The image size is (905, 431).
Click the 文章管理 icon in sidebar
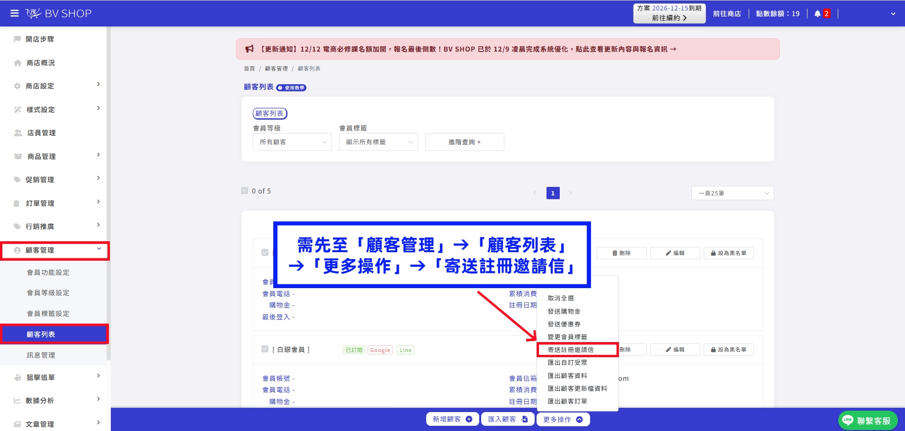pyautogui.click(x=18, y=424)
